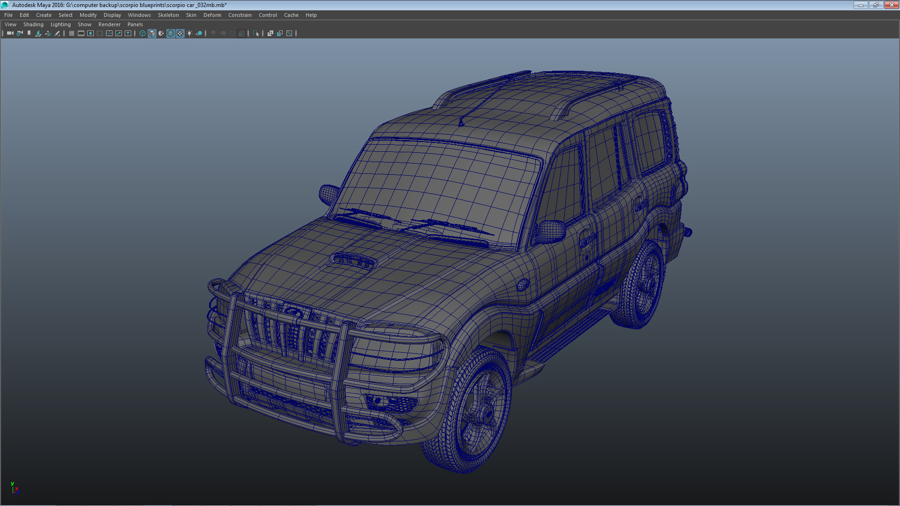
Task: Click the Motion Blur icon
Action: pos(223,33)
